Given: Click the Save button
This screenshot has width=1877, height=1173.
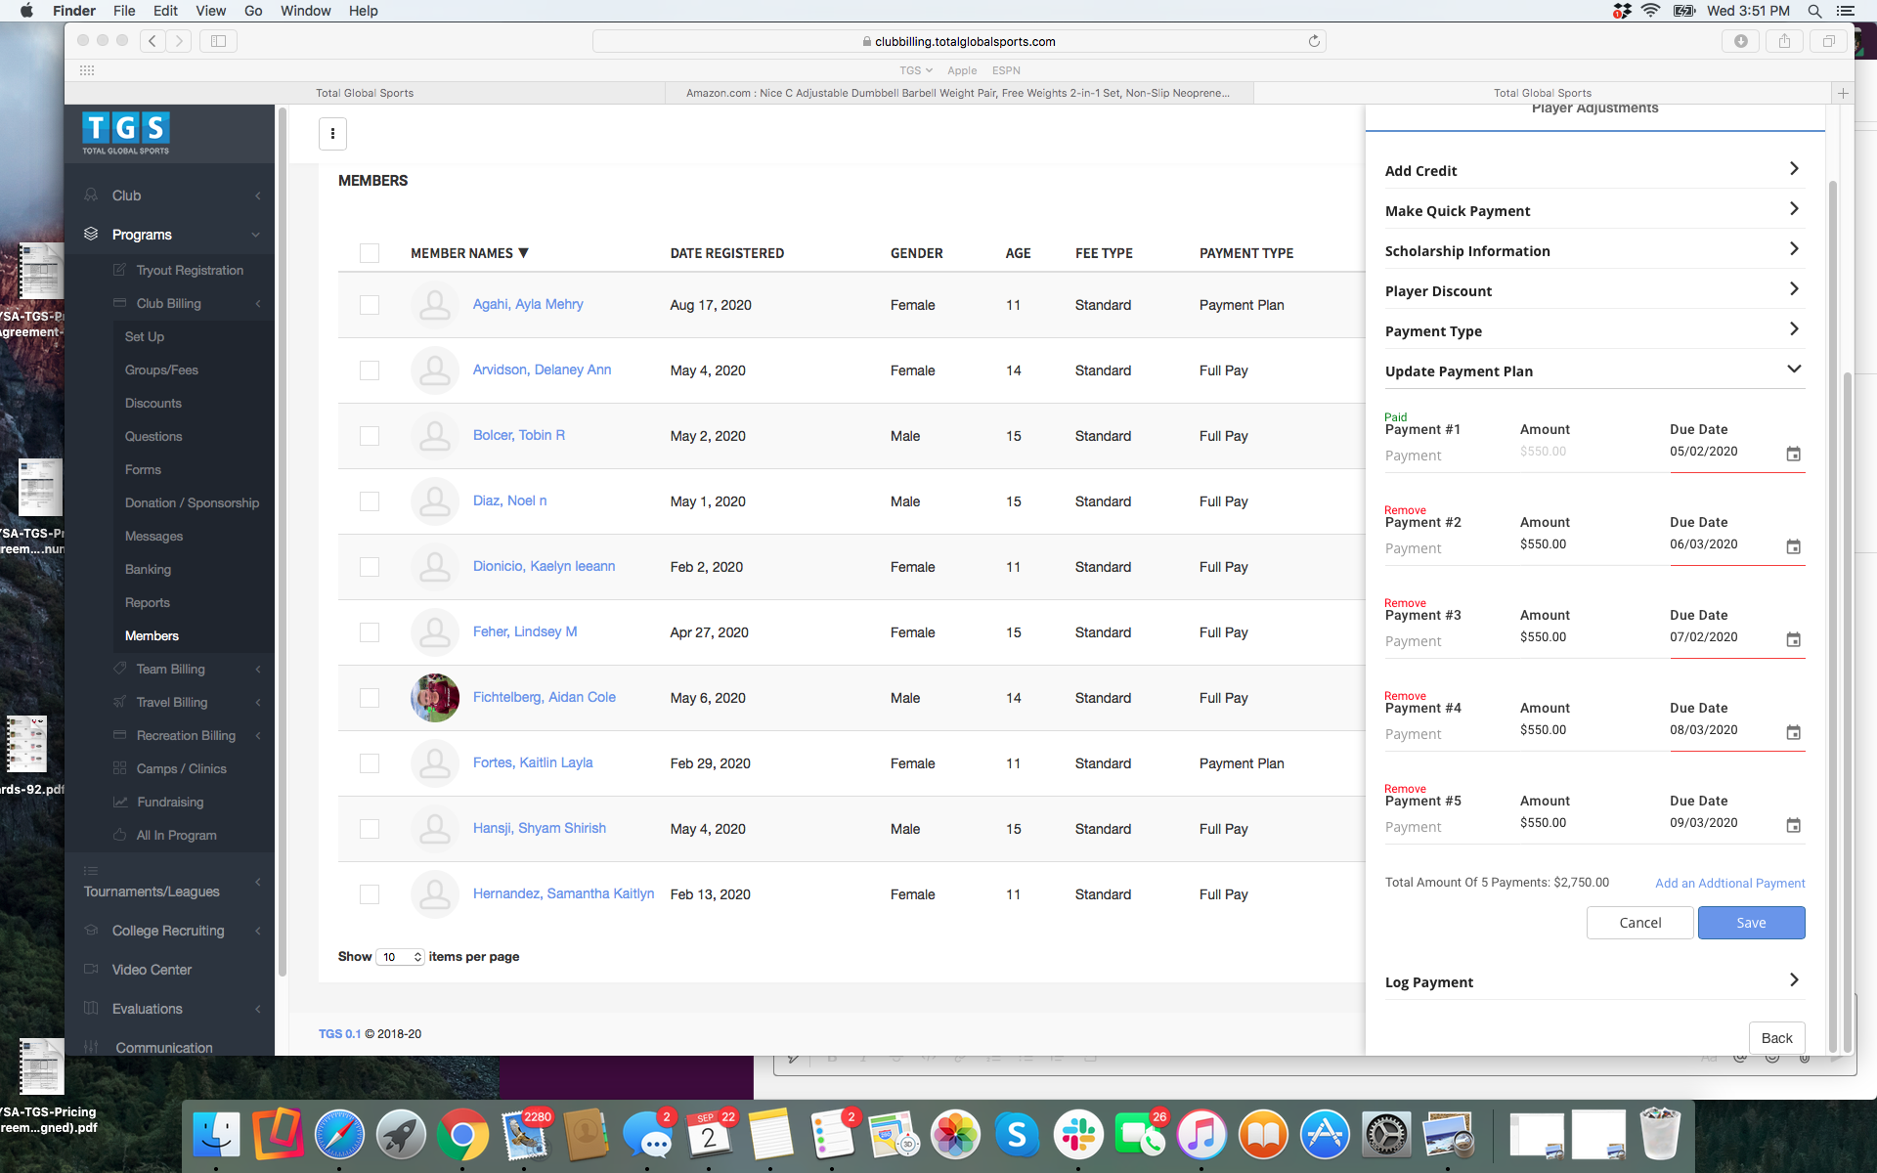Looking at the screenshot, I should (1751, 923).
